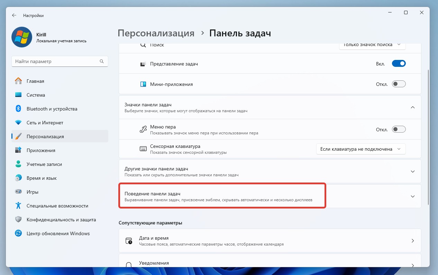Open the Если клавиатура не подключена dropdown

pyautogui.click(x=361, y=149)
